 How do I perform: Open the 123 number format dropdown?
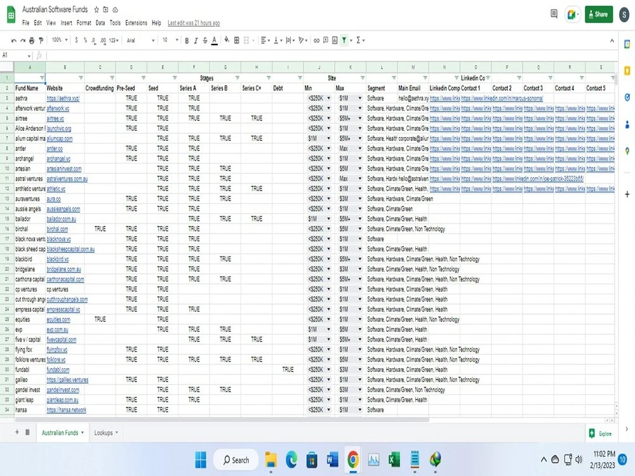pos(114,41)
